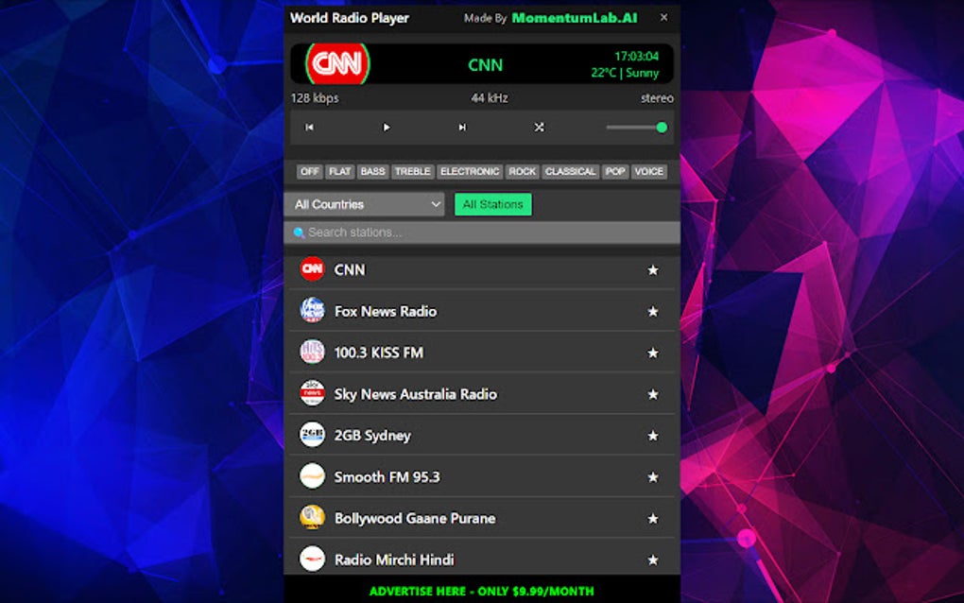The image size is (964, 603).
Task: Click the Fox News Radio logo
Action: pos(313,311)
